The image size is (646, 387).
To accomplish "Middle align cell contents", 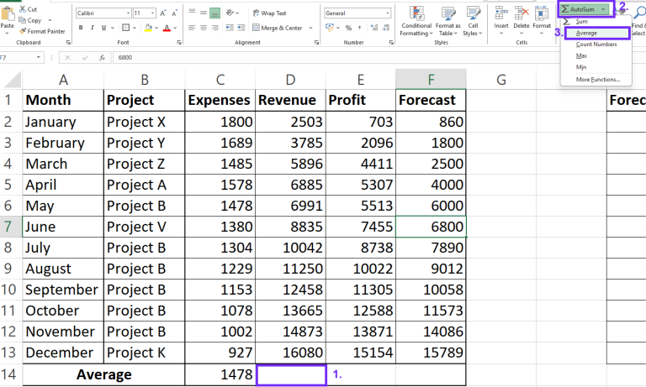I will tap(204, 13).
